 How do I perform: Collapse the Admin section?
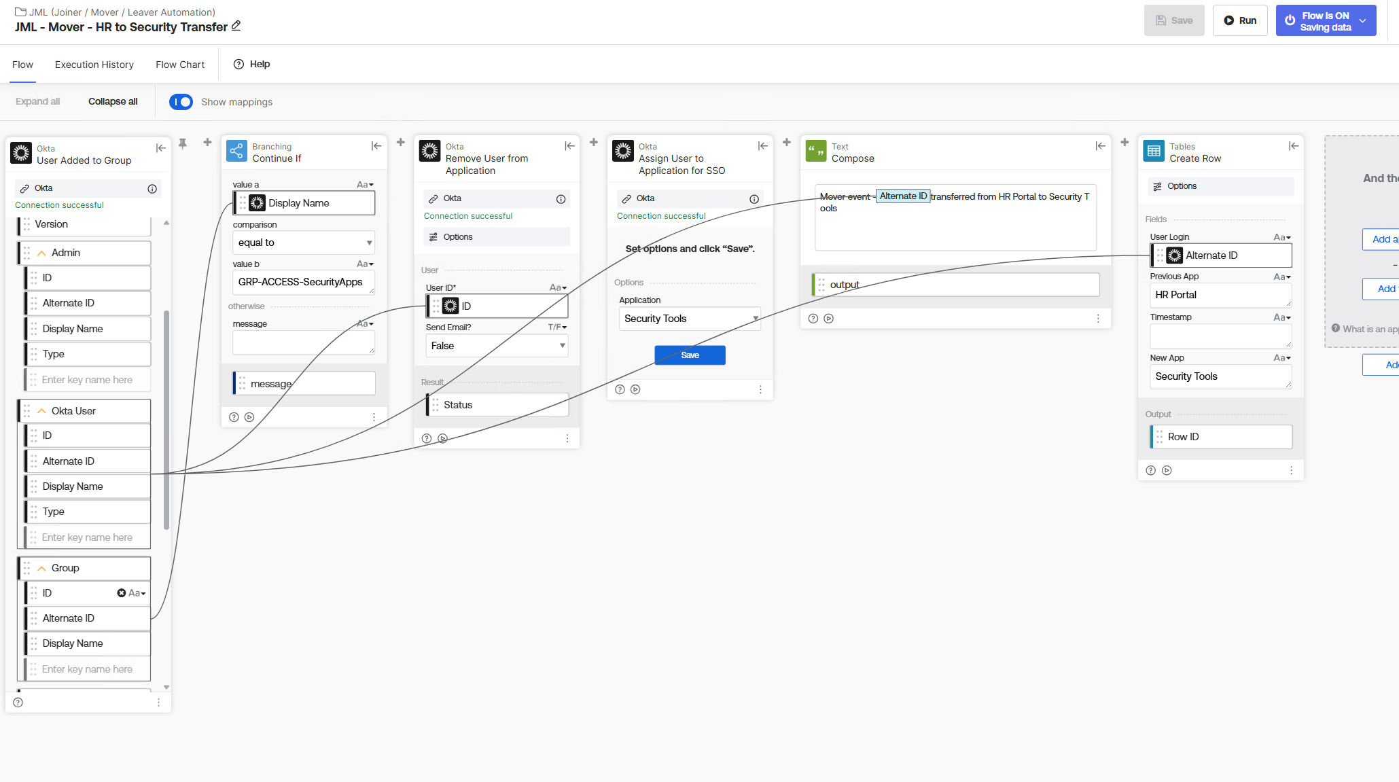click(x=41, y=253)
